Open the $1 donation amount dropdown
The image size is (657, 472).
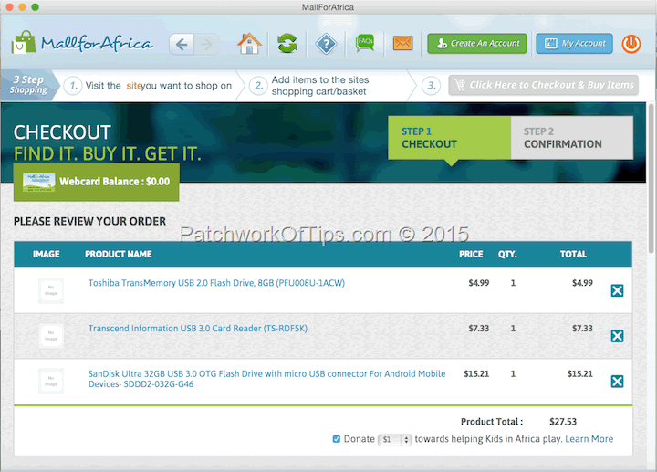394,439
